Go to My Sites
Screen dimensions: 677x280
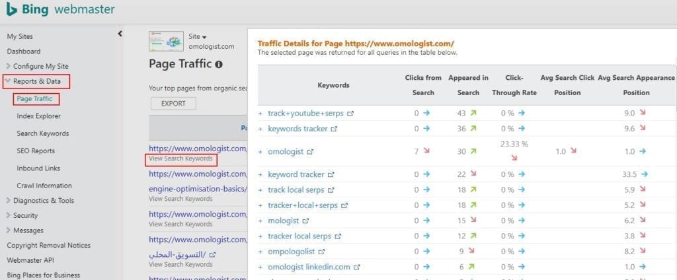[20, 37]
